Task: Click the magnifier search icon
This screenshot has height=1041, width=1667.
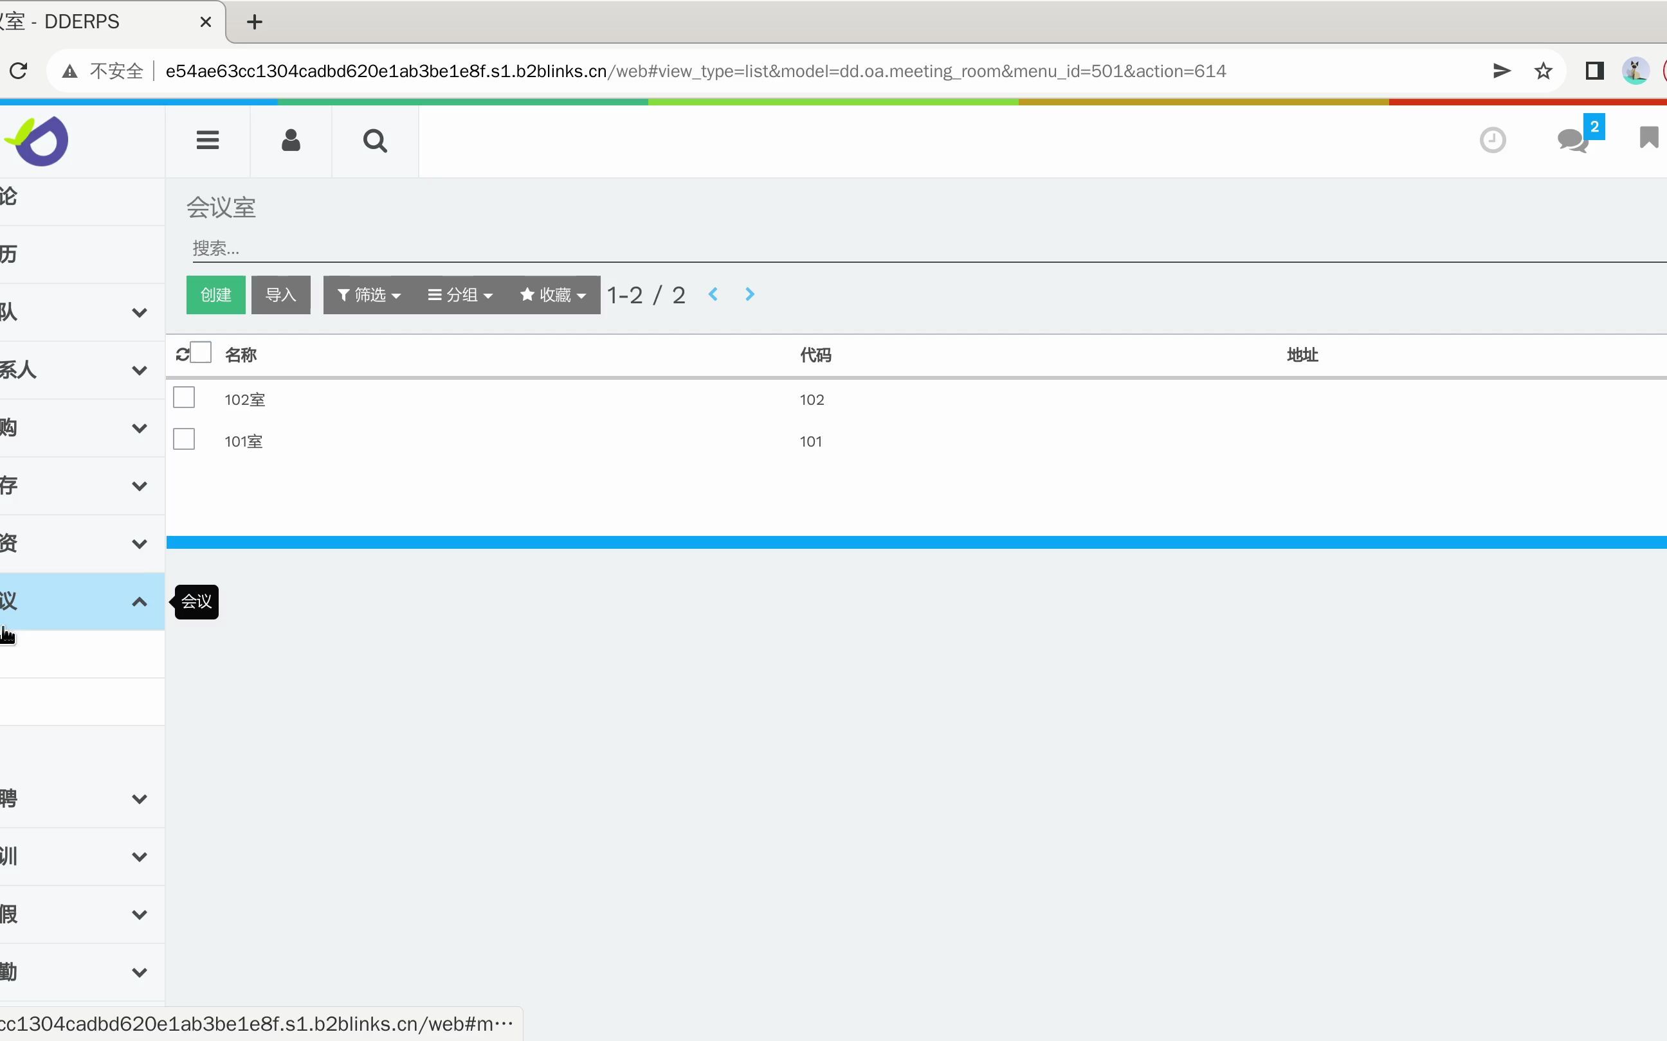Action: click(375, 141)
